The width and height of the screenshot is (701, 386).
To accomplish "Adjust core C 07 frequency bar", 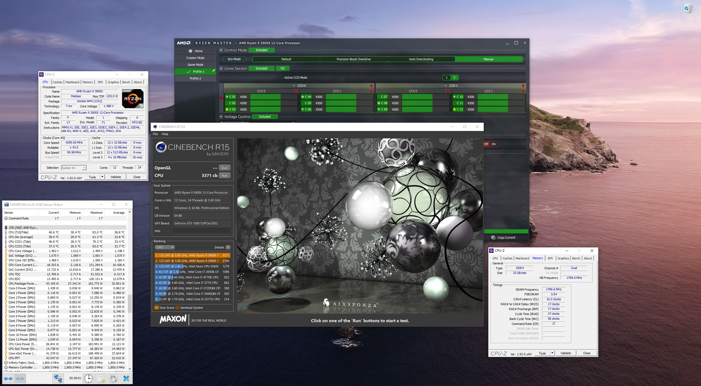I will tap(425, 97).
